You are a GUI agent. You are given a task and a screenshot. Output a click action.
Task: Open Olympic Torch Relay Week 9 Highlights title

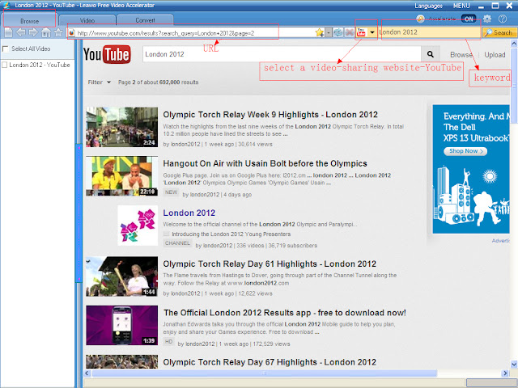click(x=270, y=115)
